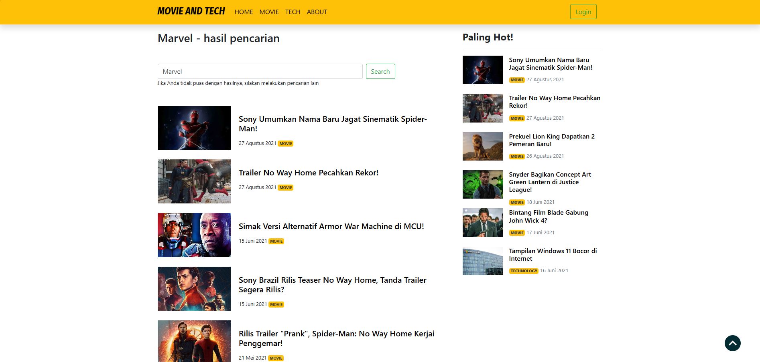Click Green Lantern thumbnail in sidebar

[483, 185]
